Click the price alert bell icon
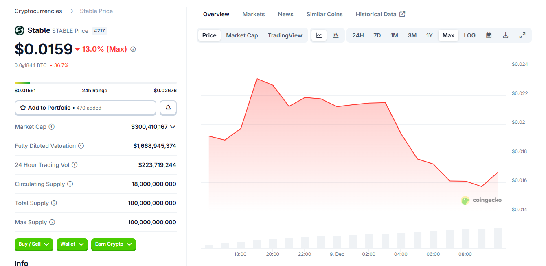Viewport: 546px width, 266px height. (x=168, y=108)
